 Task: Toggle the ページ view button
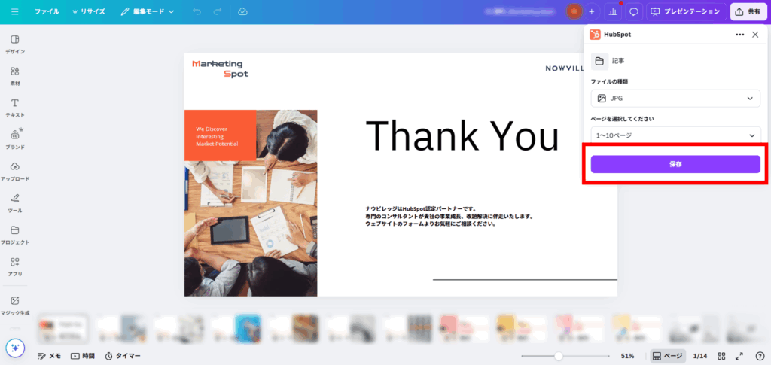point(668,356)
